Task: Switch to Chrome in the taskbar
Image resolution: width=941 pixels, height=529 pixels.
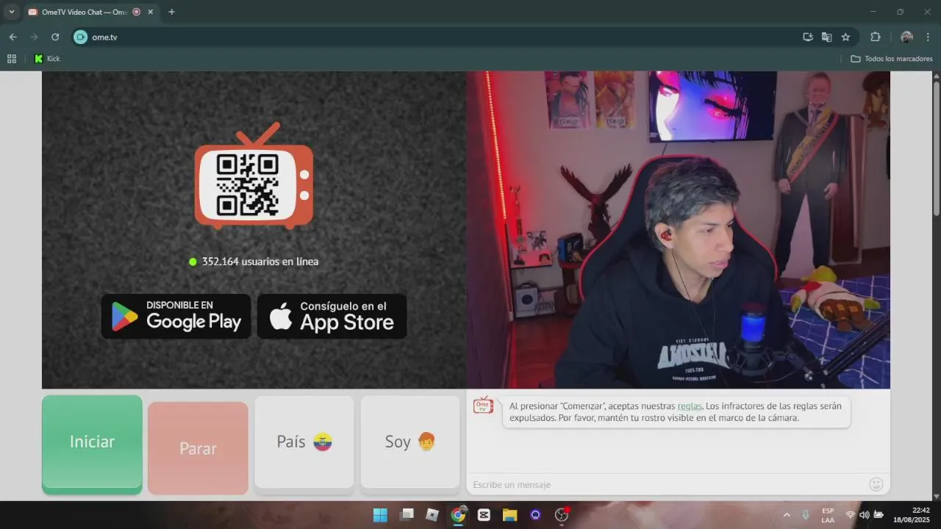Action: 458,515
